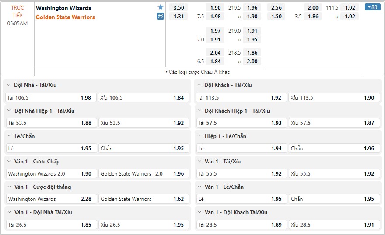This screenshot has height=235, width=385.
Task: Click Golden State Warriors team name
Action: [65, 17]
